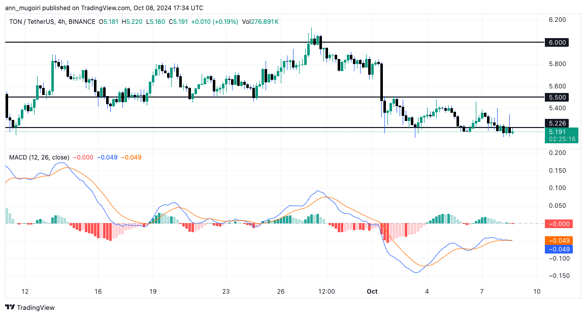The width and height of the screenshot is (586, 316).
Task: Click the 0.150 MACD axis label
Action: (x=557, y=171)
